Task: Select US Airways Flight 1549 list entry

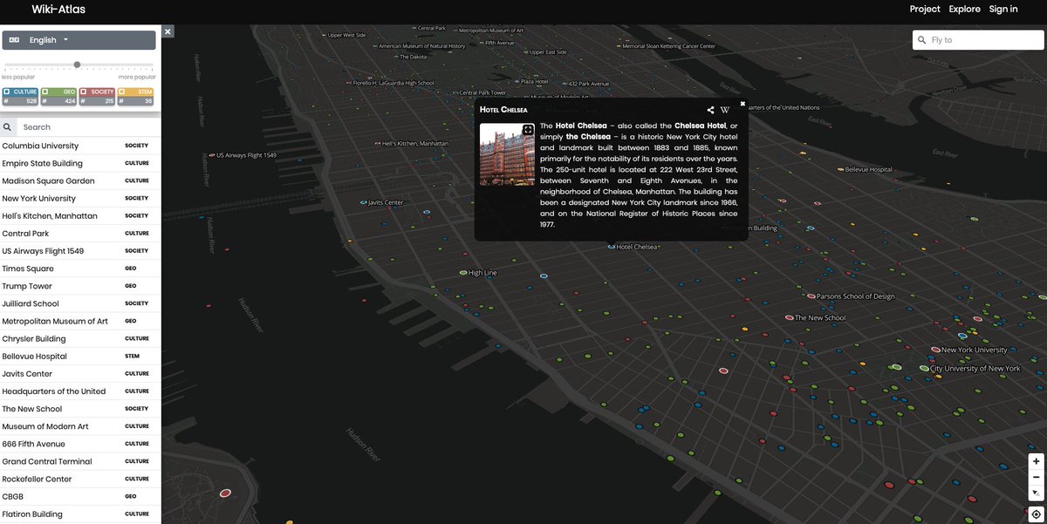Action: (x=80, y=251)
